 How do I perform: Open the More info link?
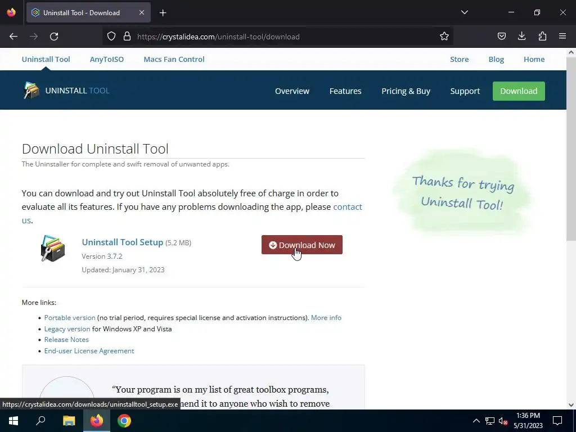[326, 317]
